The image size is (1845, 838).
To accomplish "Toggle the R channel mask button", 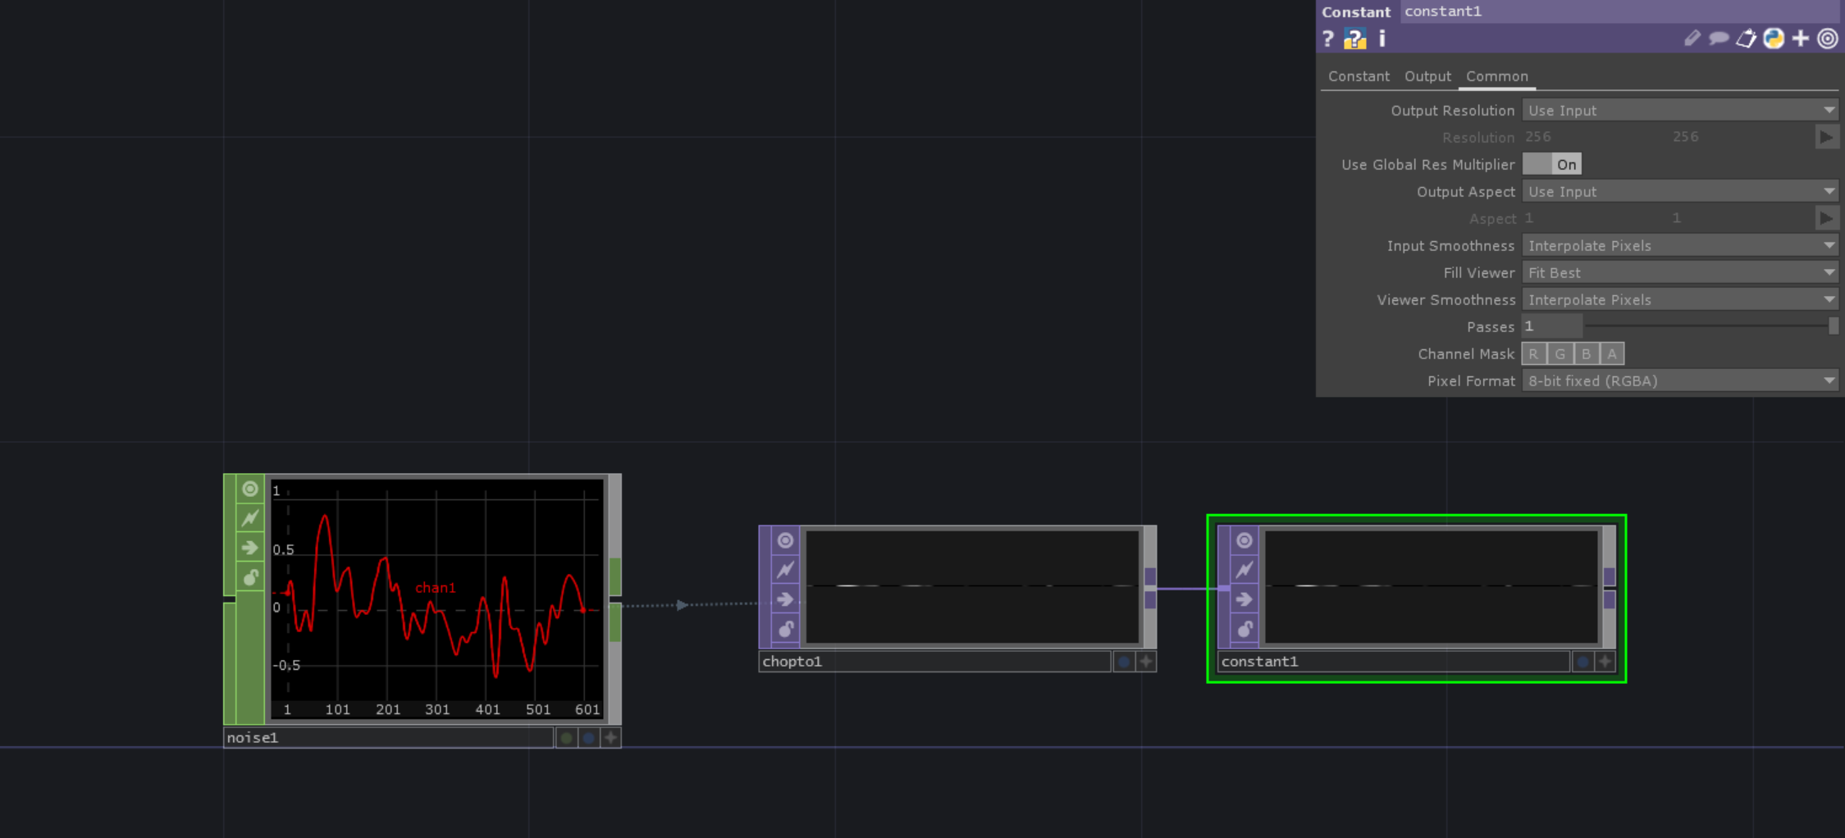I will (x=1533, y=354).
